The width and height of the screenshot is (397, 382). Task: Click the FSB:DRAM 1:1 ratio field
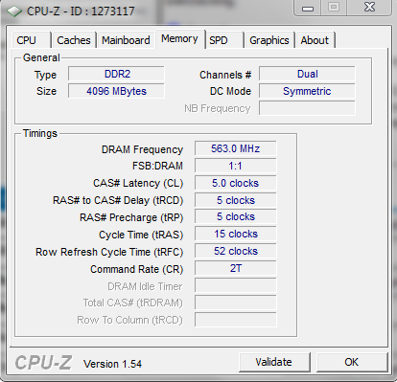click(236, 166)
